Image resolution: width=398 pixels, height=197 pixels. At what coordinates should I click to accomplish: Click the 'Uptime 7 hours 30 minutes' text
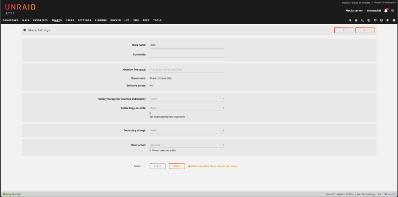356,2
